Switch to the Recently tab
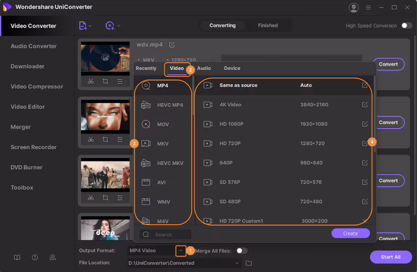The width and height of the screenshot is (417, 272). (146, 68)
